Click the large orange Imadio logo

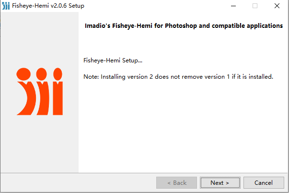click(39, 91)
